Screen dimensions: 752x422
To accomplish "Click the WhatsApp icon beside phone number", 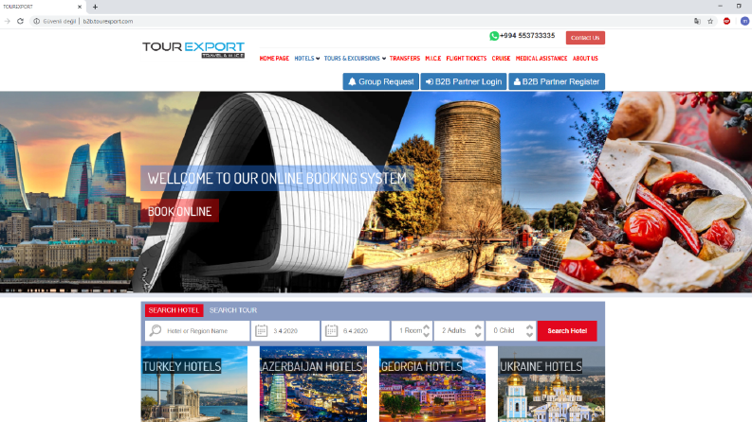I will [x=494, y=36].
